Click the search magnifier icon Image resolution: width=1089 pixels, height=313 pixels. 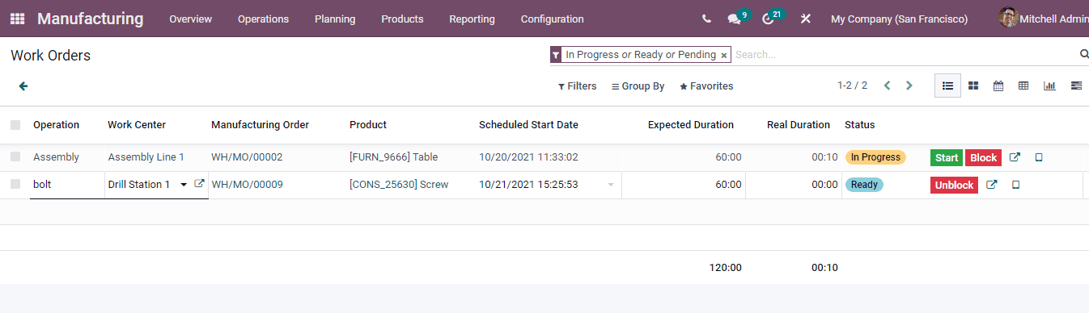[1084, 54]
